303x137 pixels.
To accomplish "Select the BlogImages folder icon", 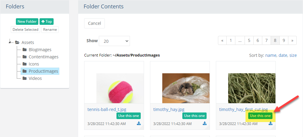I will click(x=25, y=50).
